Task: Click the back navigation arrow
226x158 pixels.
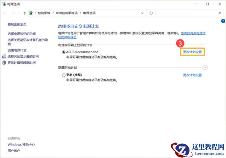Action: (x=5, y=13)
